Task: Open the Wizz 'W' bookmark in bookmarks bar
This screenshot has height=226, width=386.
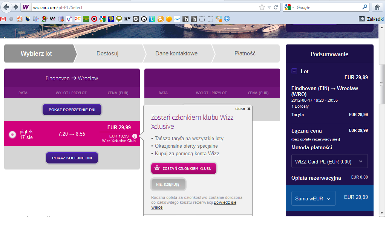Action: (x=53, y=19)
